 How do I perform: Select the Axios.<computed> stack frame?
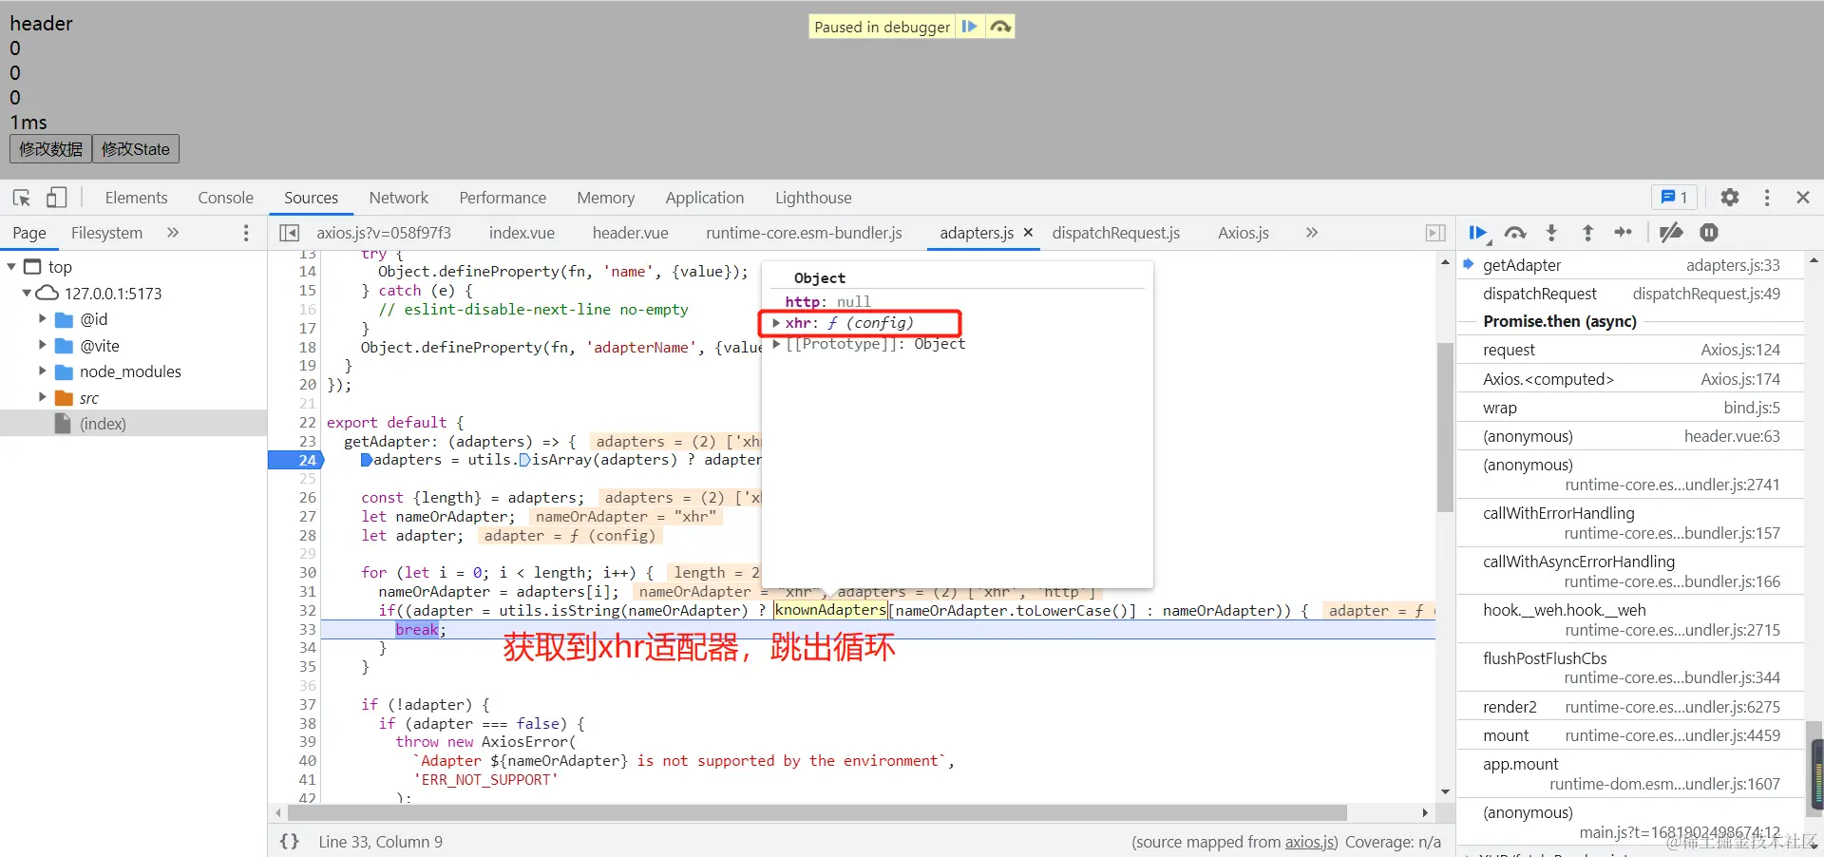(1631, 379)
